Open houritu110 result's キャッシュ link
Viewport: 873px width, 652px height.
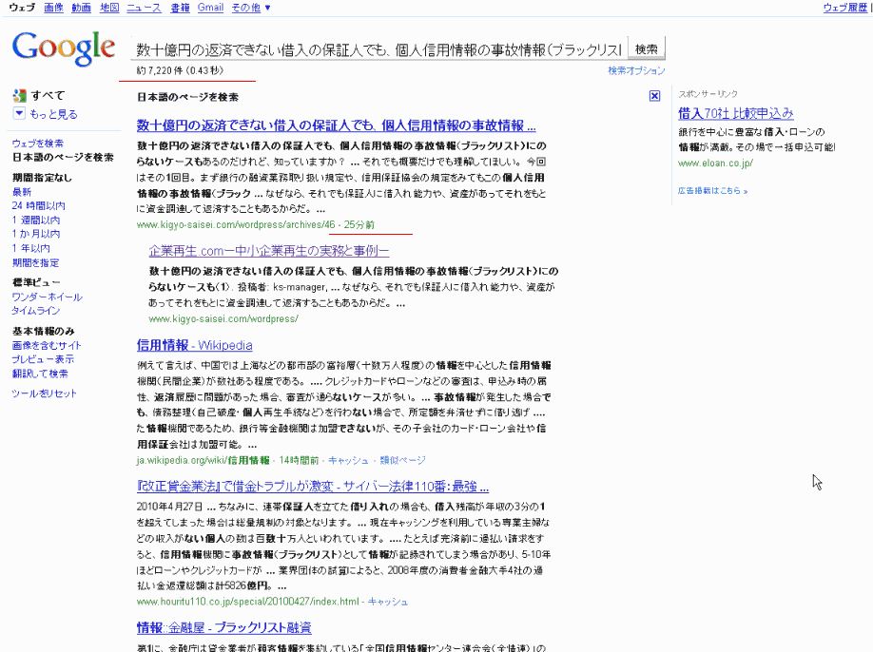tap(387, 602)
